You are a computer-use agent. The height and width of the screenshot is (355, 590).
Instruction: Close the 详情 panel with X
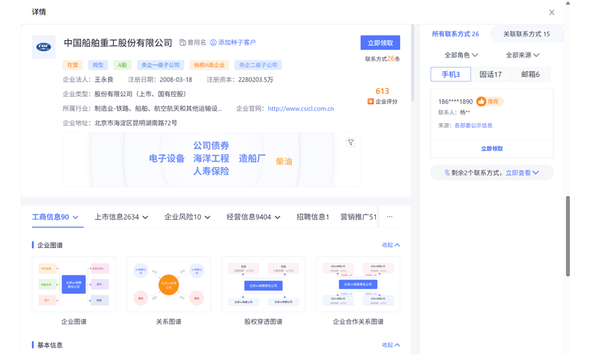[552, 13]
